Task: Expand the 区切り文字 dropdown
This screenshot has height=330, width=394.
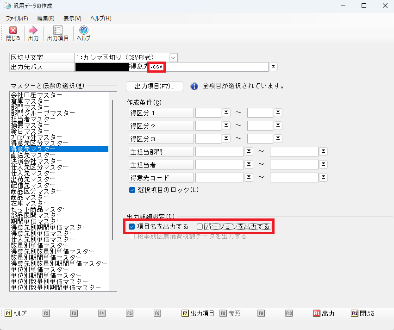Action: [173, 57]
